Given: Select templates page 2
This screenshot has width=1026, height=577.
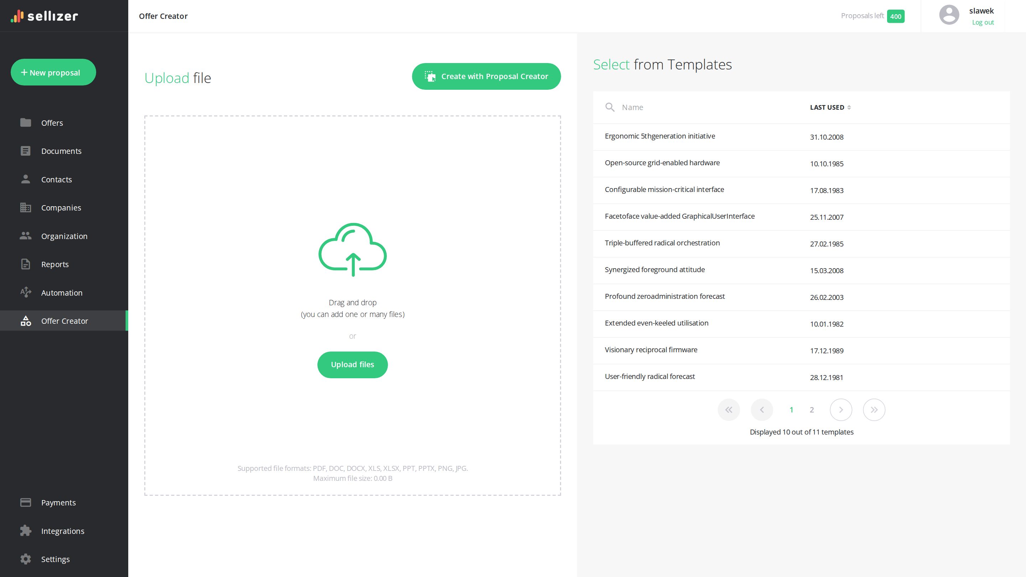Looking at the screenshot, I should [812, 410].
